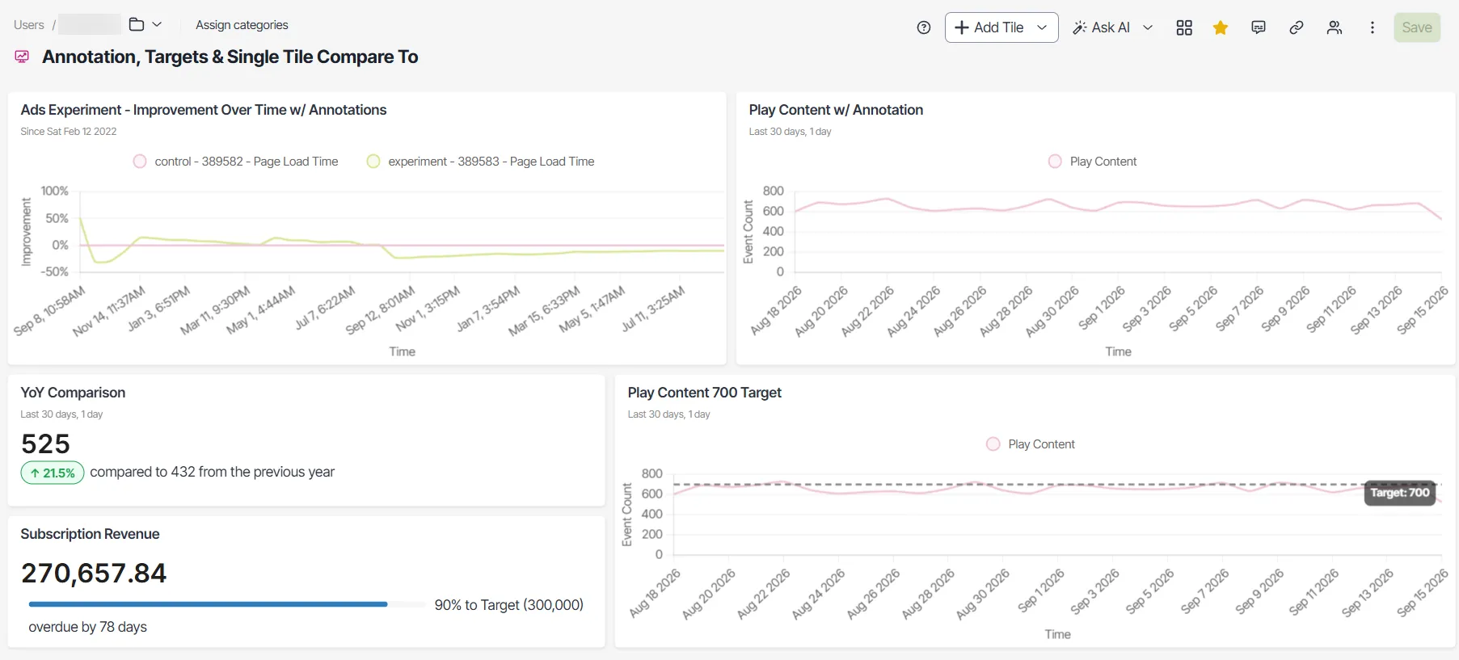Open the dashboard grid layout icon

(x=1184, y=27)
